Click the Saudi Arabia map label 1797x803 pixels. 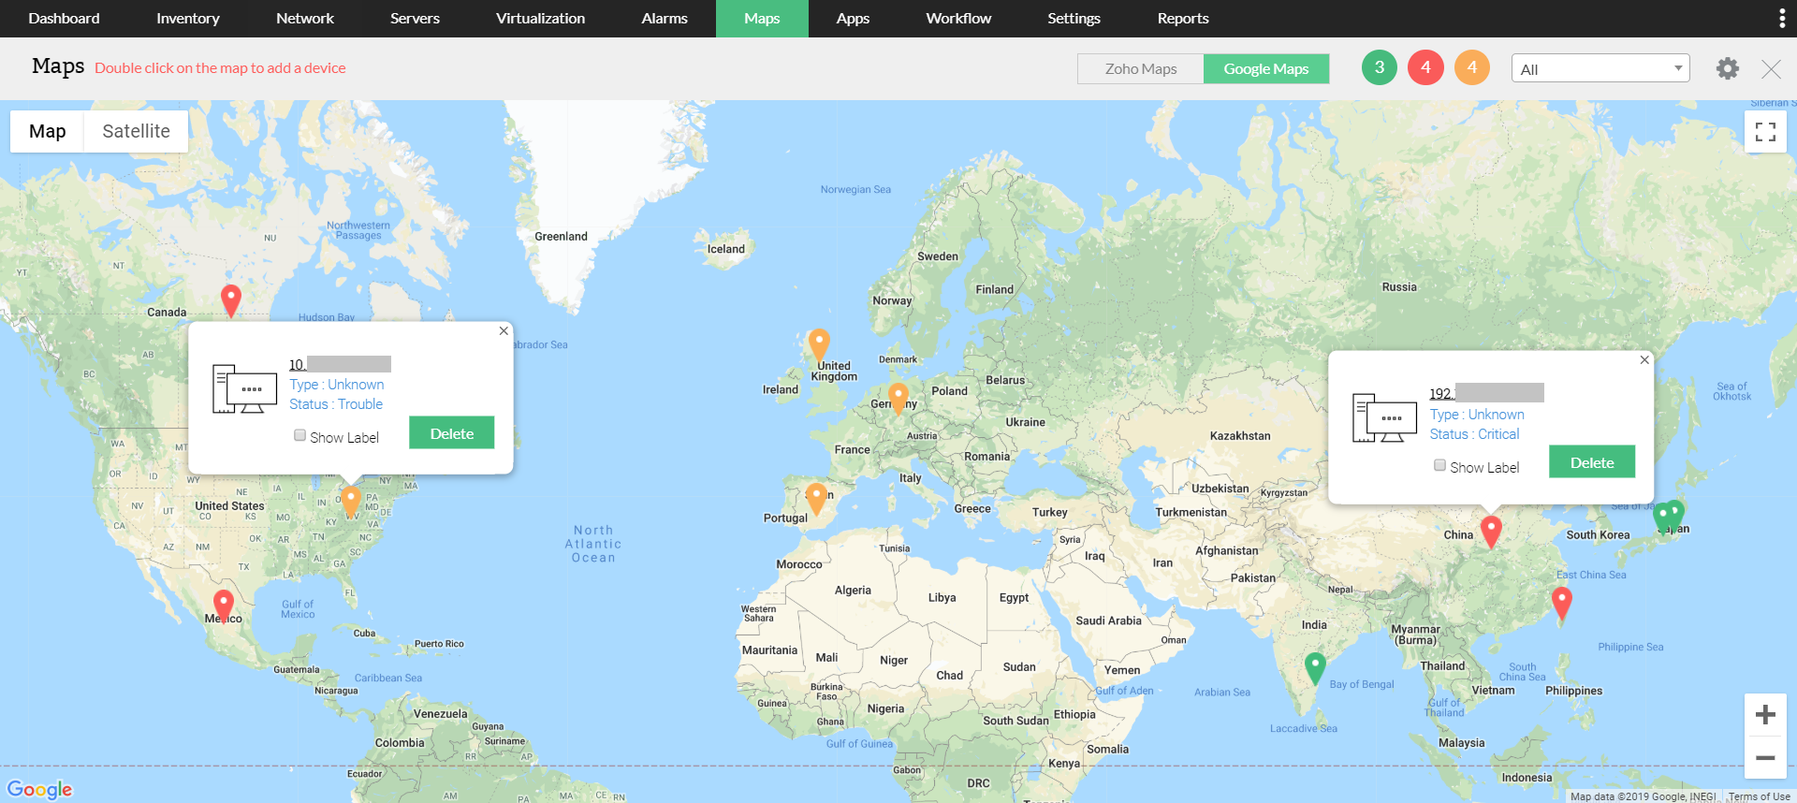[1108, 620]
